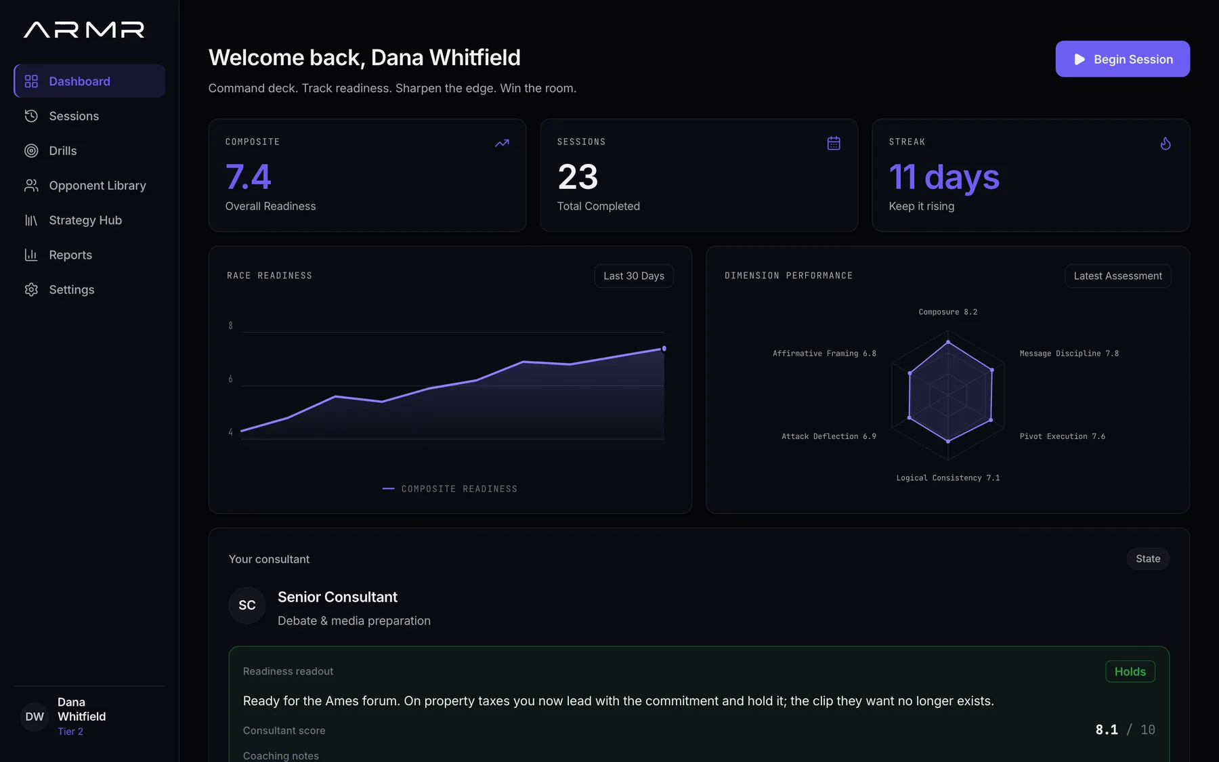Click the Composite Readiness legend entry

click(450, 489)
